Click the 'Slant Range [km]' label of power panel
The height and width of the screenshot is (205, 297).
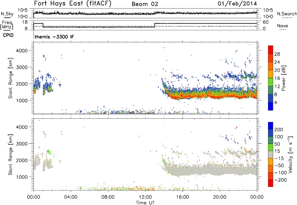[10, 78]
